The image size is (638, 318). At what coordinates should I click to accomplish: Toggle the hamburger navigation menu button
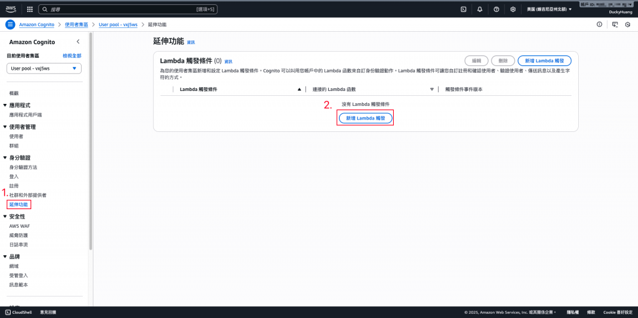[11, 24]
